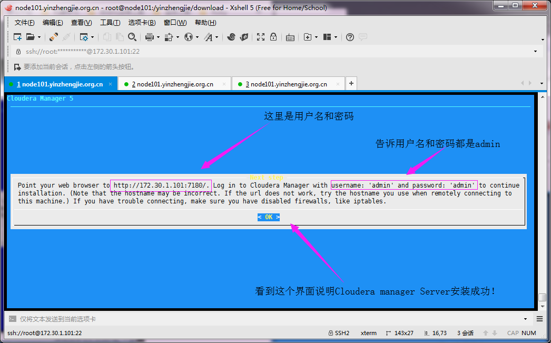The image size is (551, 343).
Task: Click the Connect plug icon
Action: point(54,37)
